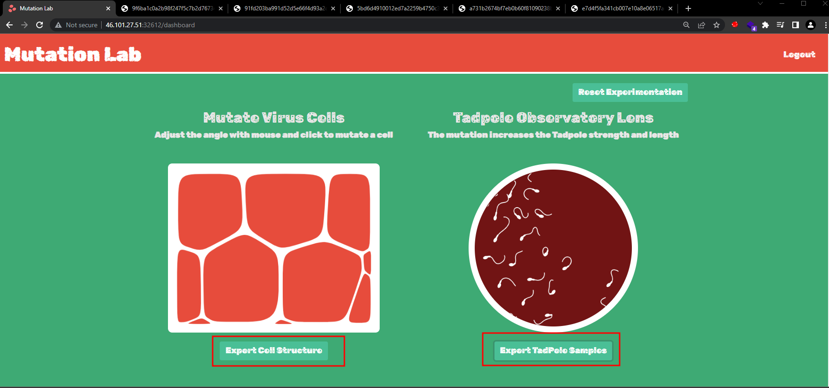Click the Export Cell Structure button
Viewport: 829px width, 388px height.
[274, 350]
